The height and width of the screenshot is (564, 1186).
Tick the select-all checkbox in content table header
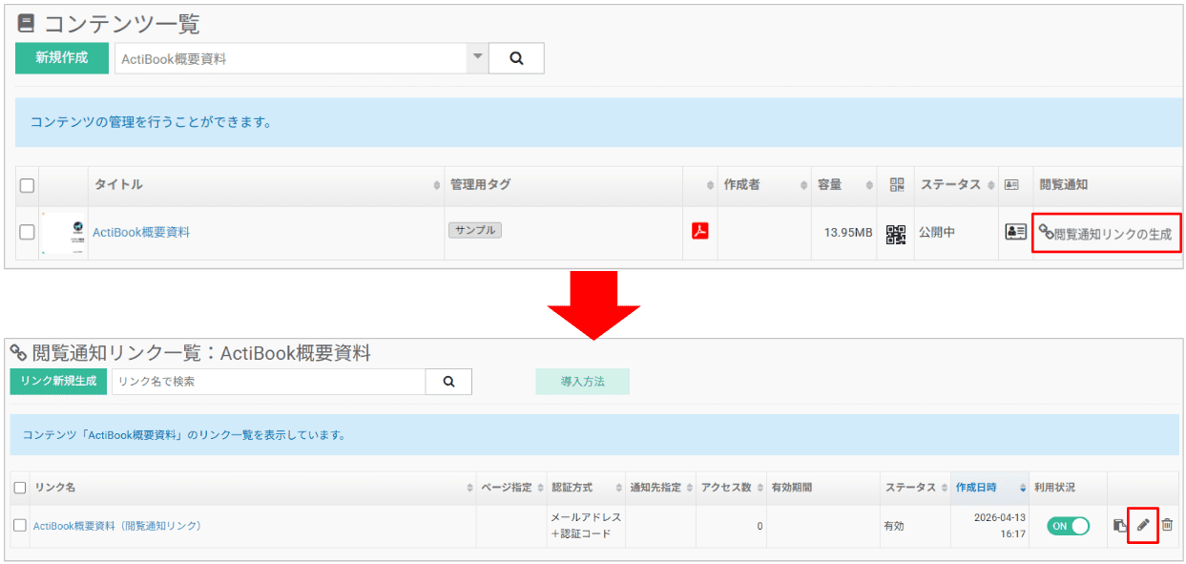pos(28,185)
